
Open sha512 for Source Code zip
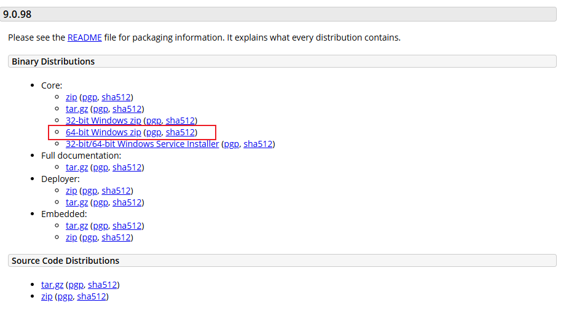(92, 297)
